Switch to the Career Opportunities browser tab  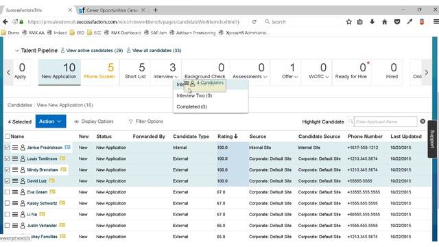(112, 10)
